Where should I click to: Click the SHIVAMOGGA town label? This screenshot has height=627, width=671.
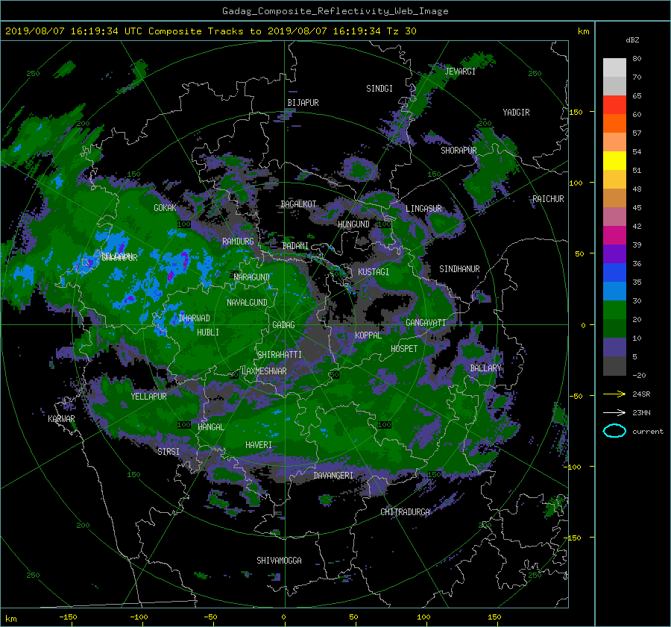click(279, 560)
